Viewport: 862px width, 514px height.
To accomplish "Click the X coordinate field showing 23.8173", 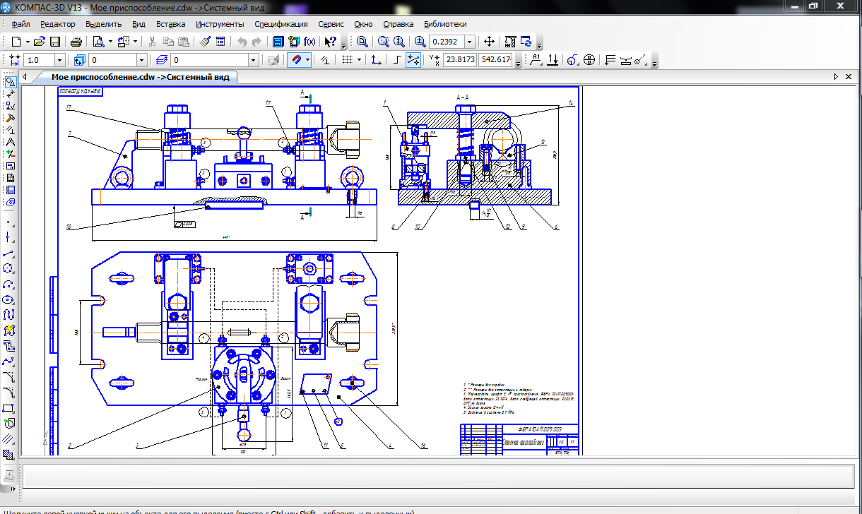I will [460, 60].
